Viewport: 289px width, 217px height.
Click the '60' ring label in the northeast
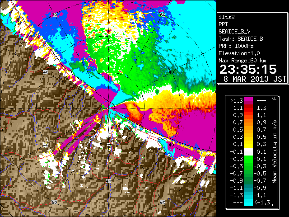(x=163, y=15)
